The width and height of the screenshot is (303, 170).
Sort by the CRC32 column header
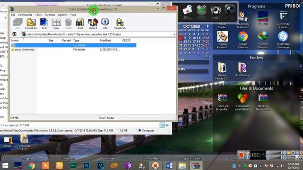pyautogui.click(x=126, y=41)
